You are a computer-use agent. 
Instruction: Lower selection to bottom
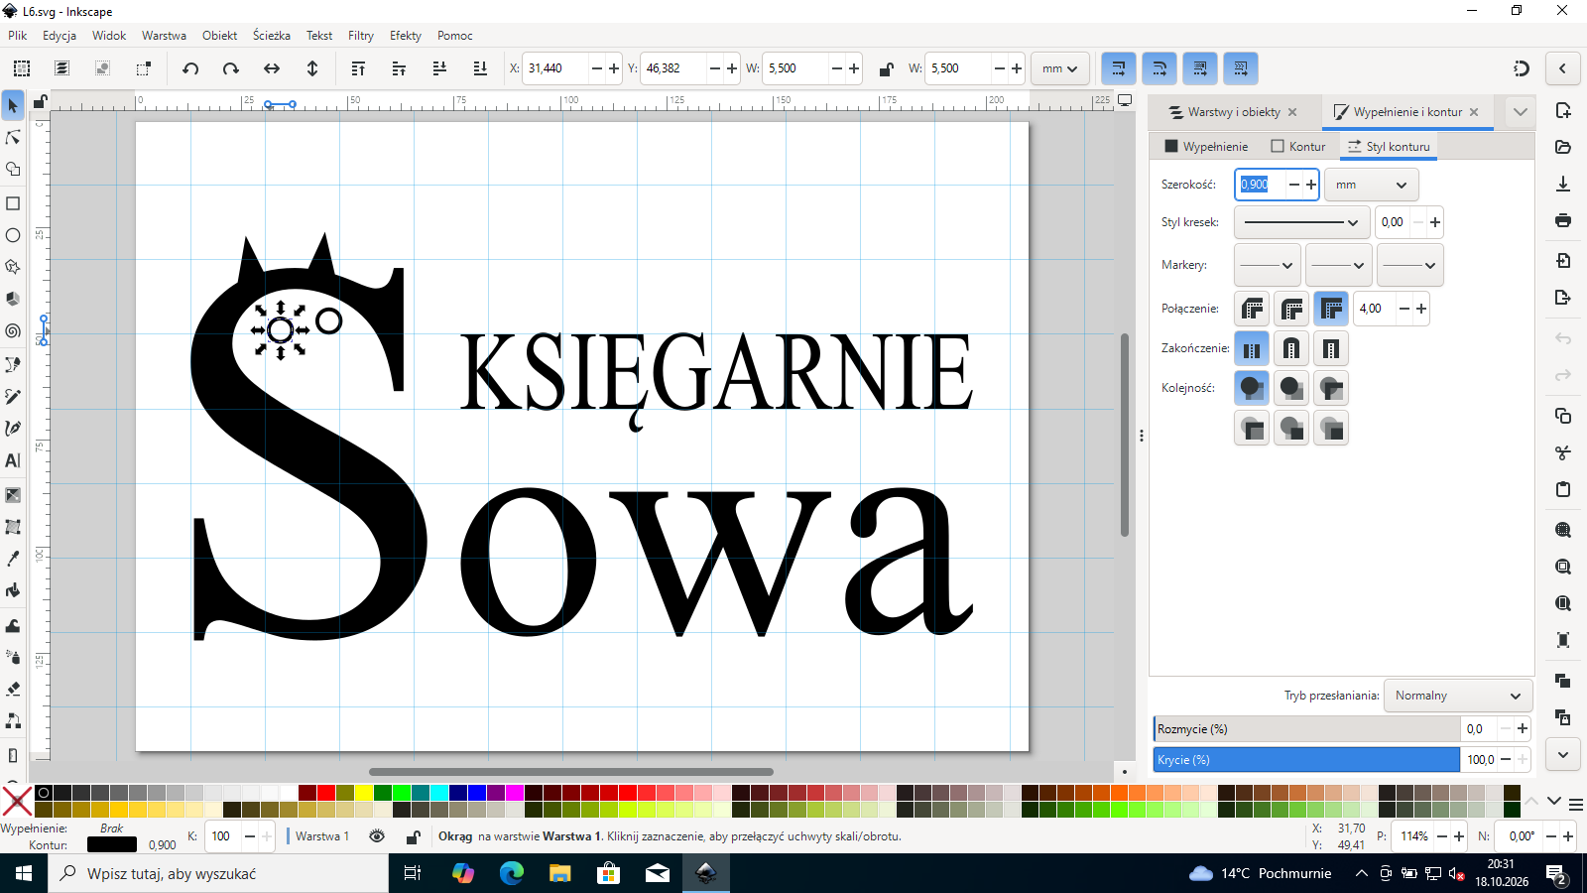(480, 68)
